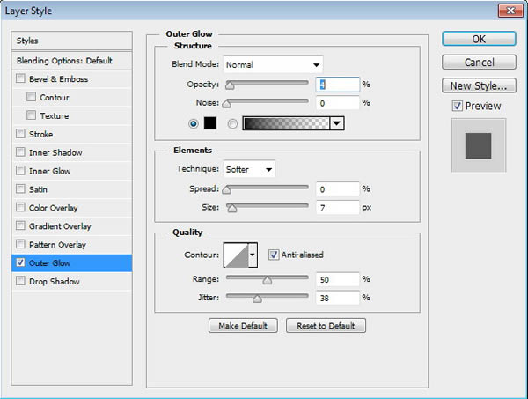Select the gradient glow radio button
Viewport: 528px width, 399px height.
pos(232,124)
